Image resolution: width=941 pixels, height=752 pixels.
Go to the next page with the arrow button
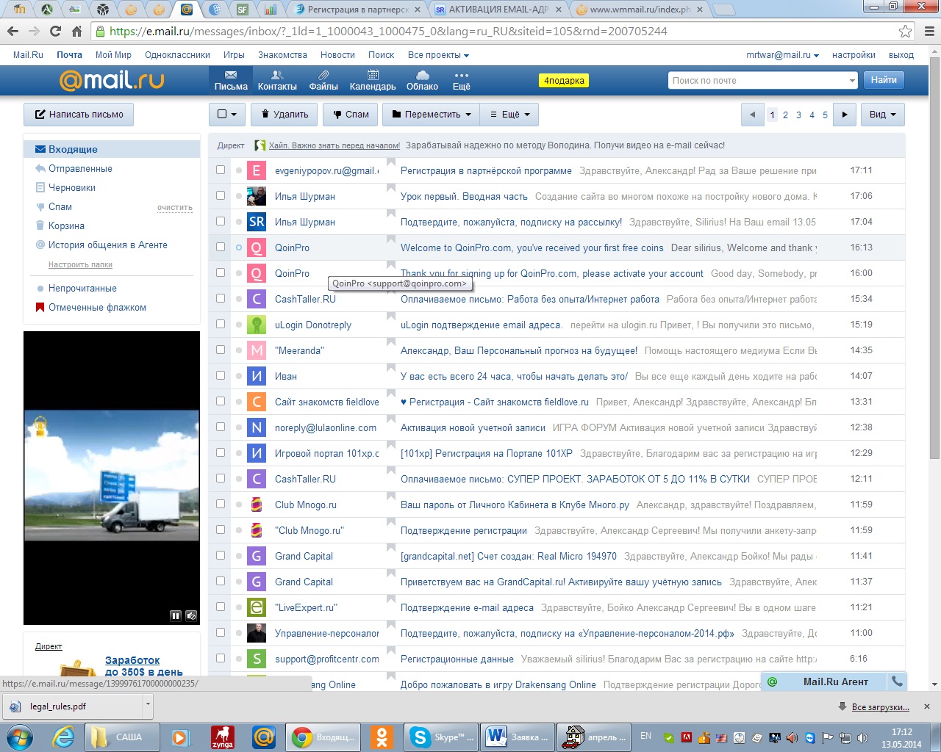click(845, 115)
